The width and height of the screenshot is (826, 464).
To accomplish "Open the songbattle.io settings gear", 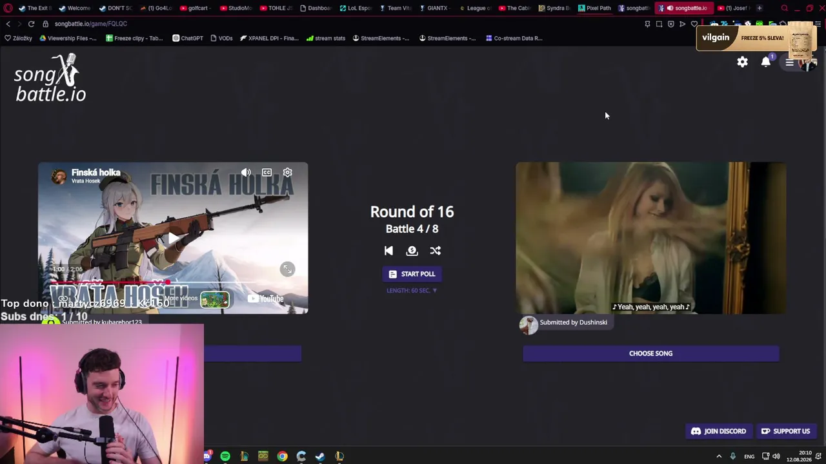I will coord(742,62).
